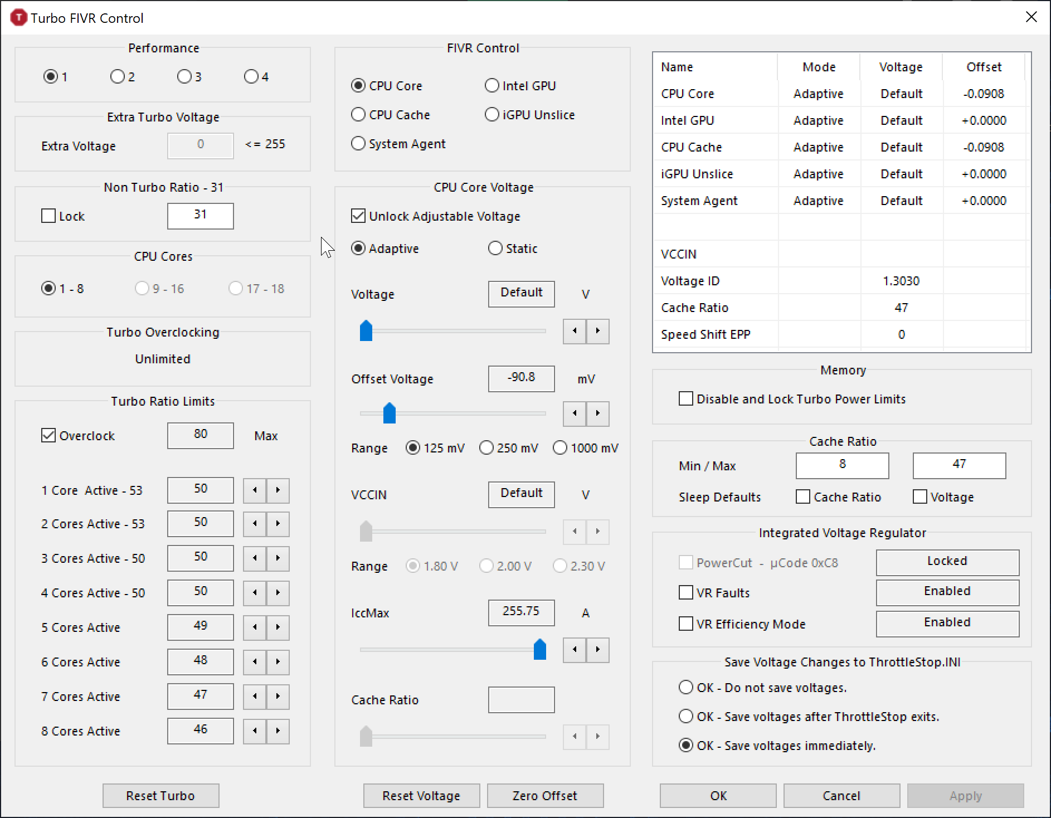
Task: Click Reset Turbo button
Action: [x=160, y=796]
